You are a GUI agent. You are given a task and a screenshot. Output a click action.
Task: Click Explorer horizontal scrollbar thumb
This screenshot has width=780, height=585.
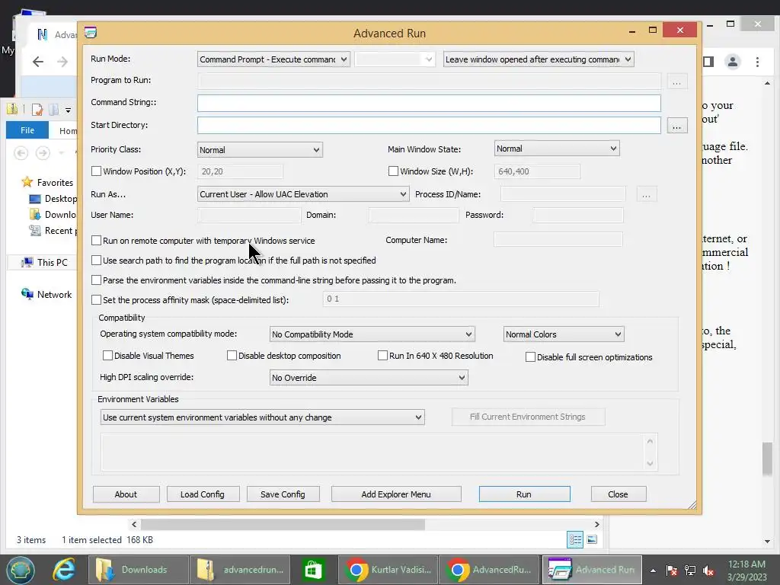[x=283, y=524]
